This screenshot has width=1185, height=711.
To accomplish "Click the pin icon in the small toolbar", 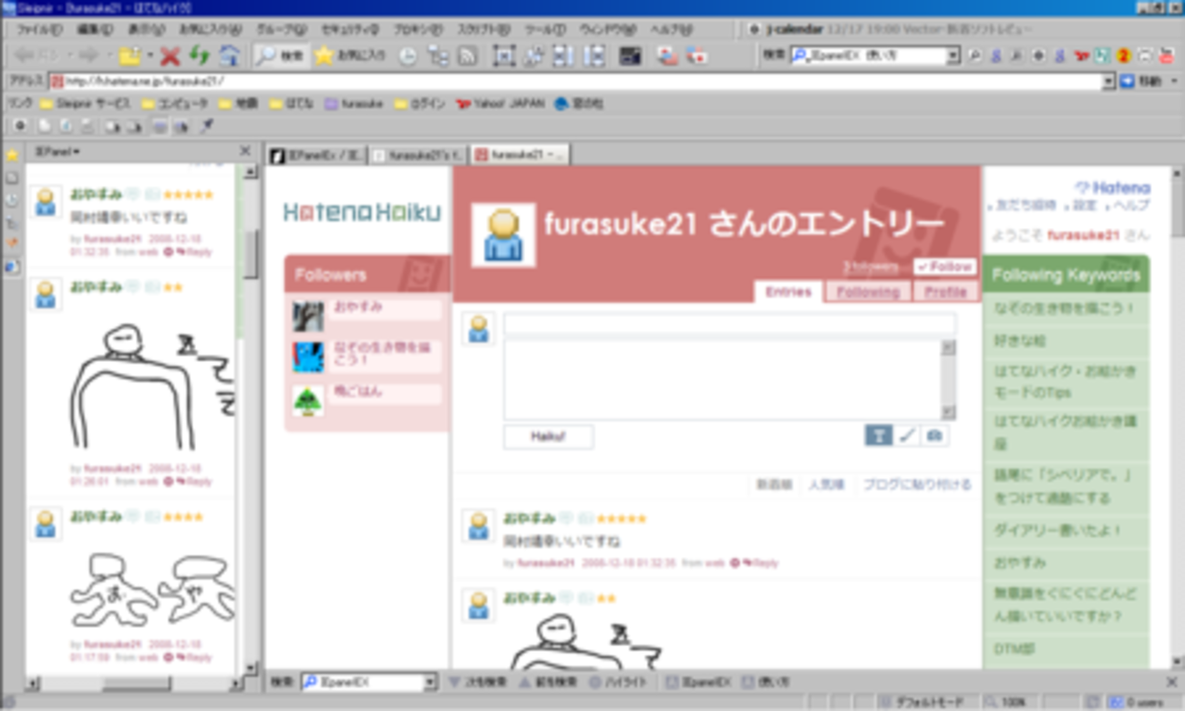I will click(207, 126).
